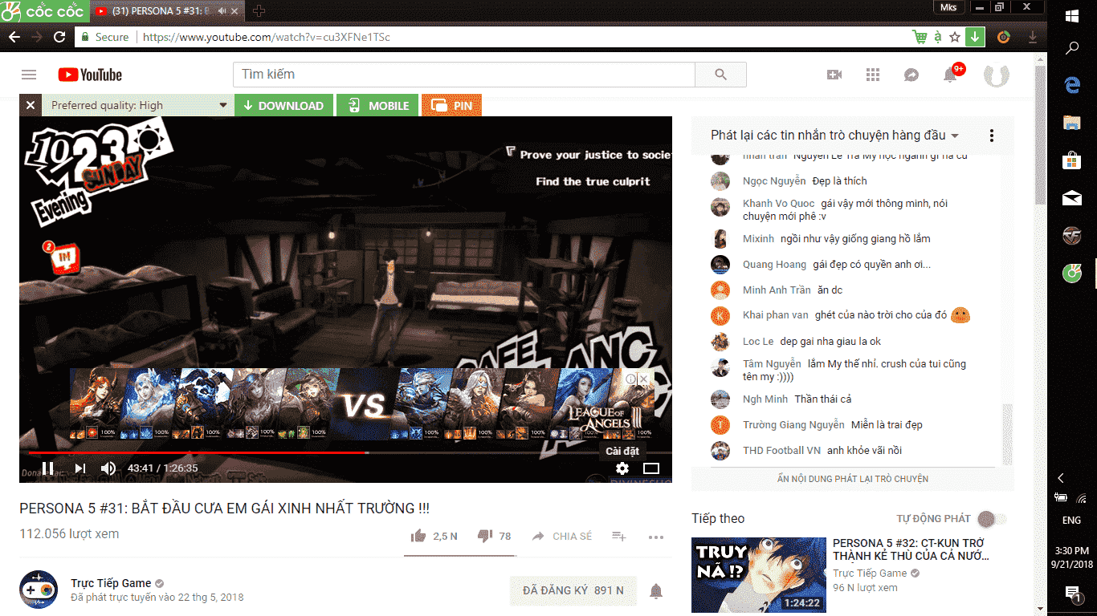
Task: Open Mail app from taskbar
Action: pos(1072,198)
